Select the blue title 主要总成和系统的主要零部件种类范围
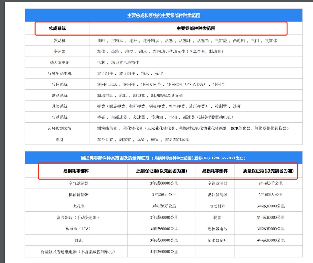The height and width of the screenshot is (263, 313). point(164,15)
